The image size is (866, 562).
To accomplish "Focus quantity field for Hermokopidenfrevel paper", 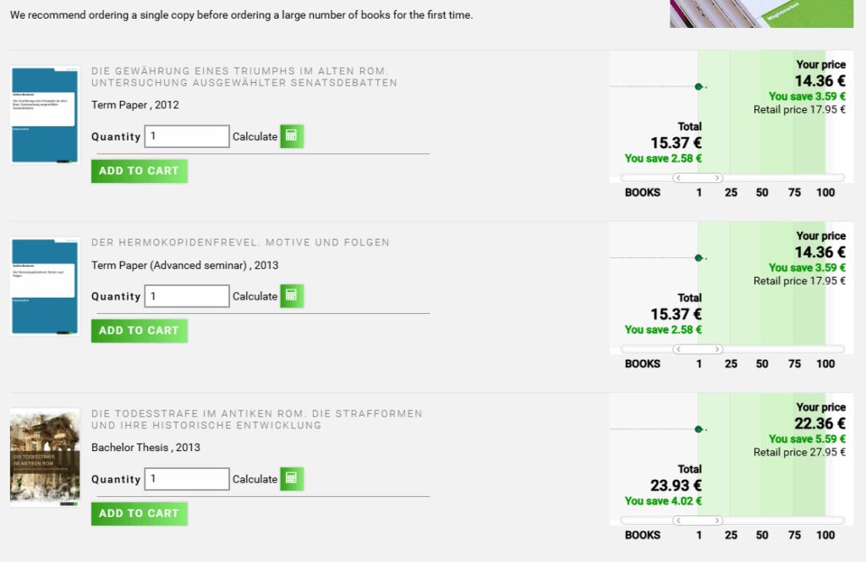I will (187, 296).
